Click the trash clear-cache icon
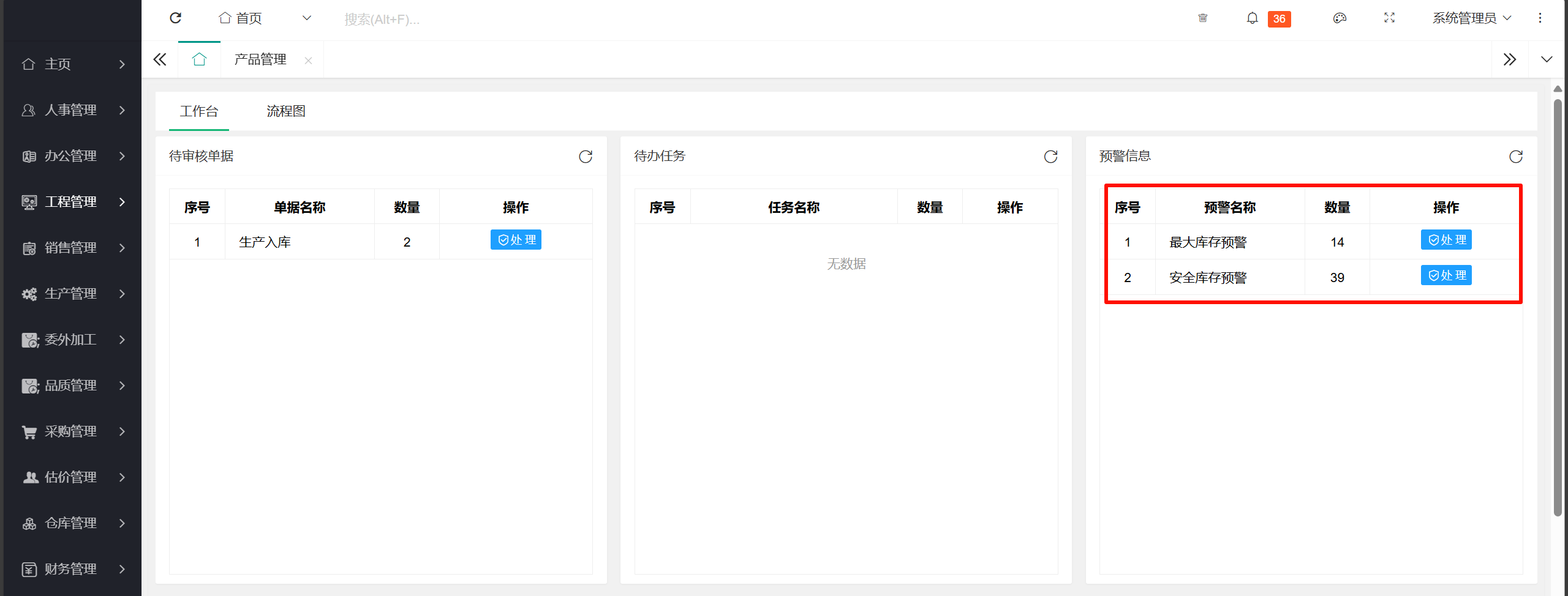This screenshot has height=596, width=1568. click(x=1202, y=18)
